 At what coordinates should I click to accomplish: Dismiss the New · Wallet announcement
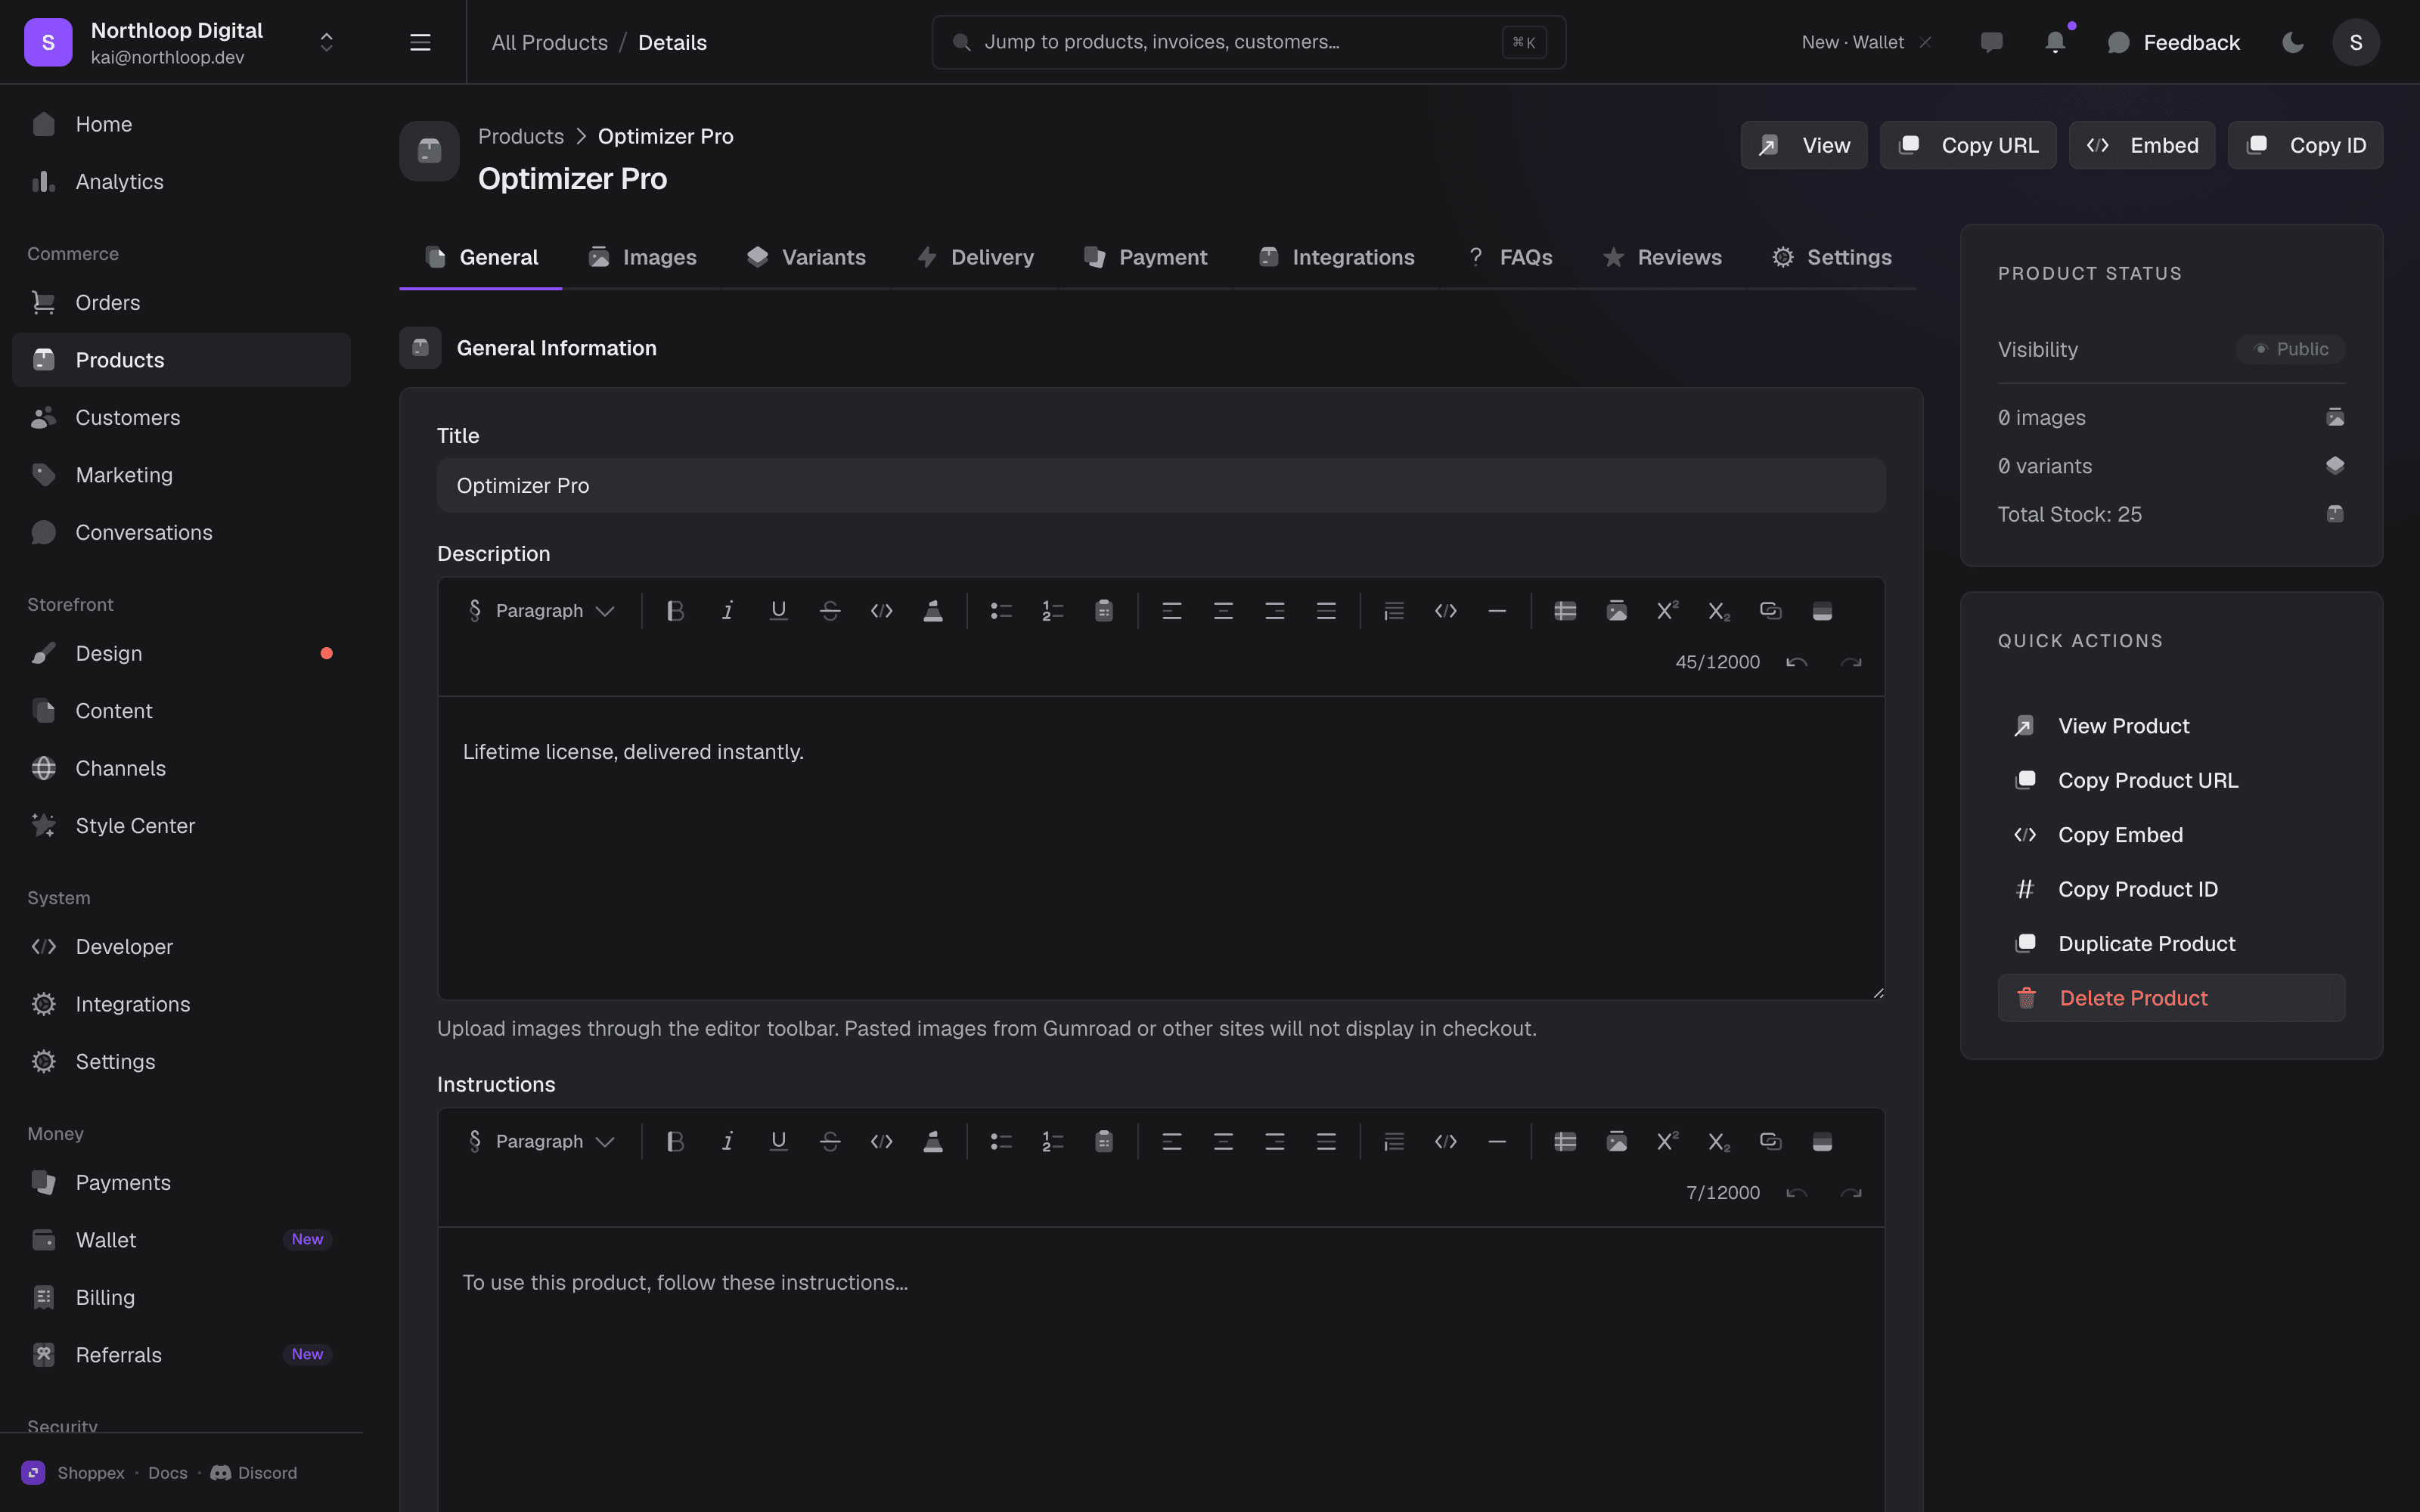1925,42
